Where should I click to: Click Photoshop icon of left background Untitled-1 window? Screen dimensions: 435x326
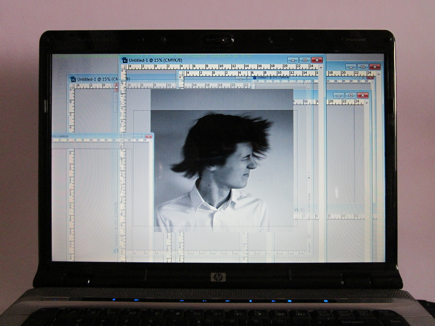(x=73, y=79)
